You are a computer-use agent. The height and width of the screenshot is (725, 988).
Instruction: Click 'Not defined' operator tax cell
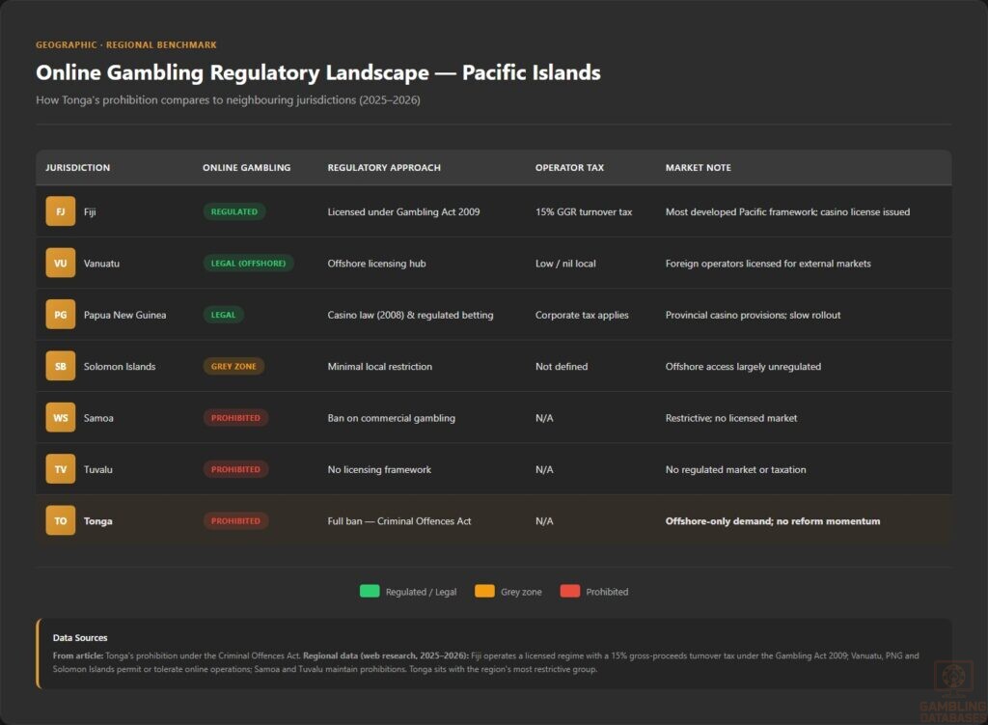562,366
